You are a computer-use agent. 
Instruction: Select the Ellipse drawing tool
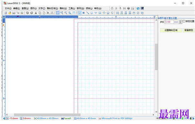[x=92, y=13]
